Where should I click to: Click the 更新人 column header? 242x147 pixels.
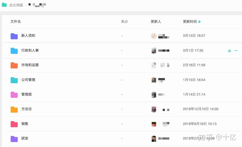(x=156, y=22)
